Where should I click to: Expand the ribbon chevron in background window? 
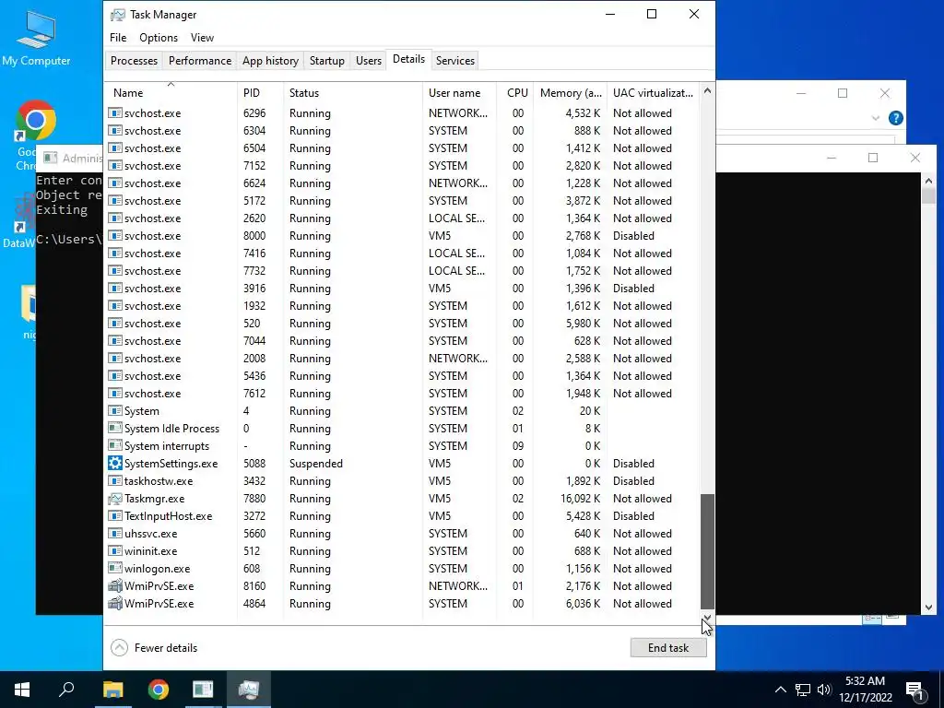tap(876, 118)
